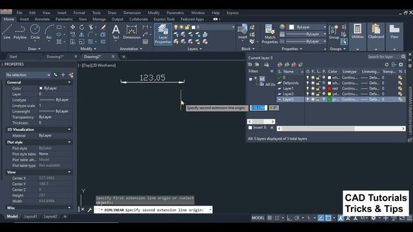Image resolution: width=413 pixels, height=232 pixels.
Task: Select the Arc tool
Action: tap(49, 32)
